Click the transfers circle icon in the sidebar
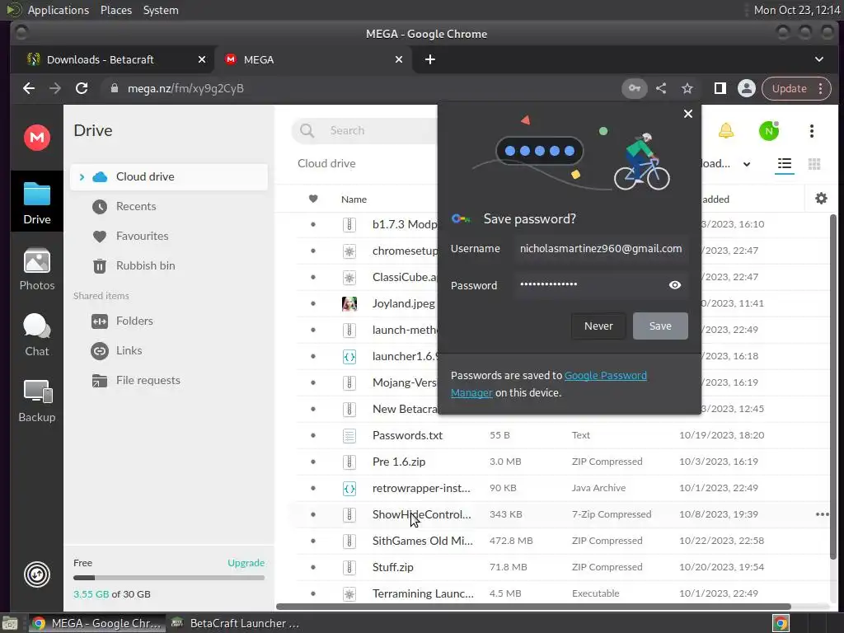Screen dimensions: 844x633 pyautogui.click(x=36, y=574)
